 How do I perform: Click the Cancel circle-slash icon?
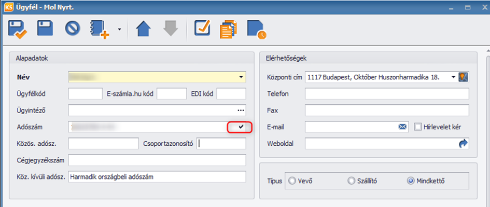[73, 29]
